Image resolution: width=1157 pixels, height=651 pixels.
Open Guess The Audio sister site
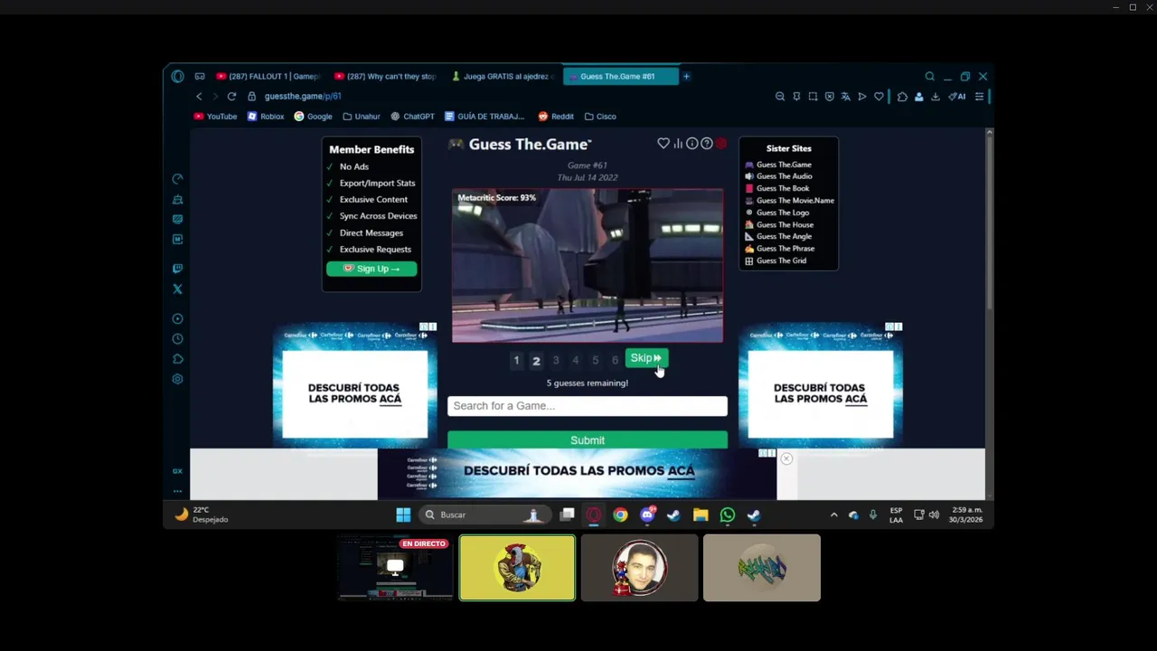pos(778,176)
